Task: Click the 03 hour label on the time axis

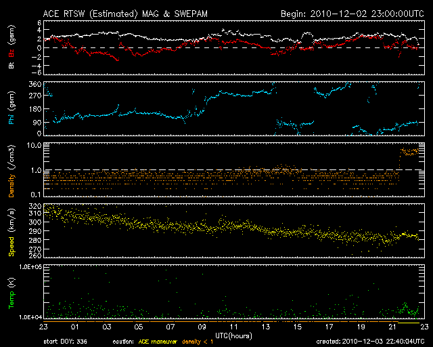Action: pyautogui.click(x=107, y=327)
